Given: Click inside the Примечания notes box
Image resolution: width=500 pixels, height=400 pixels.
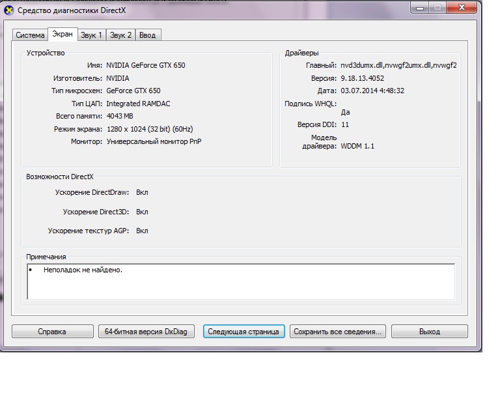Looking at the screenshot, I should coord(241,281).
